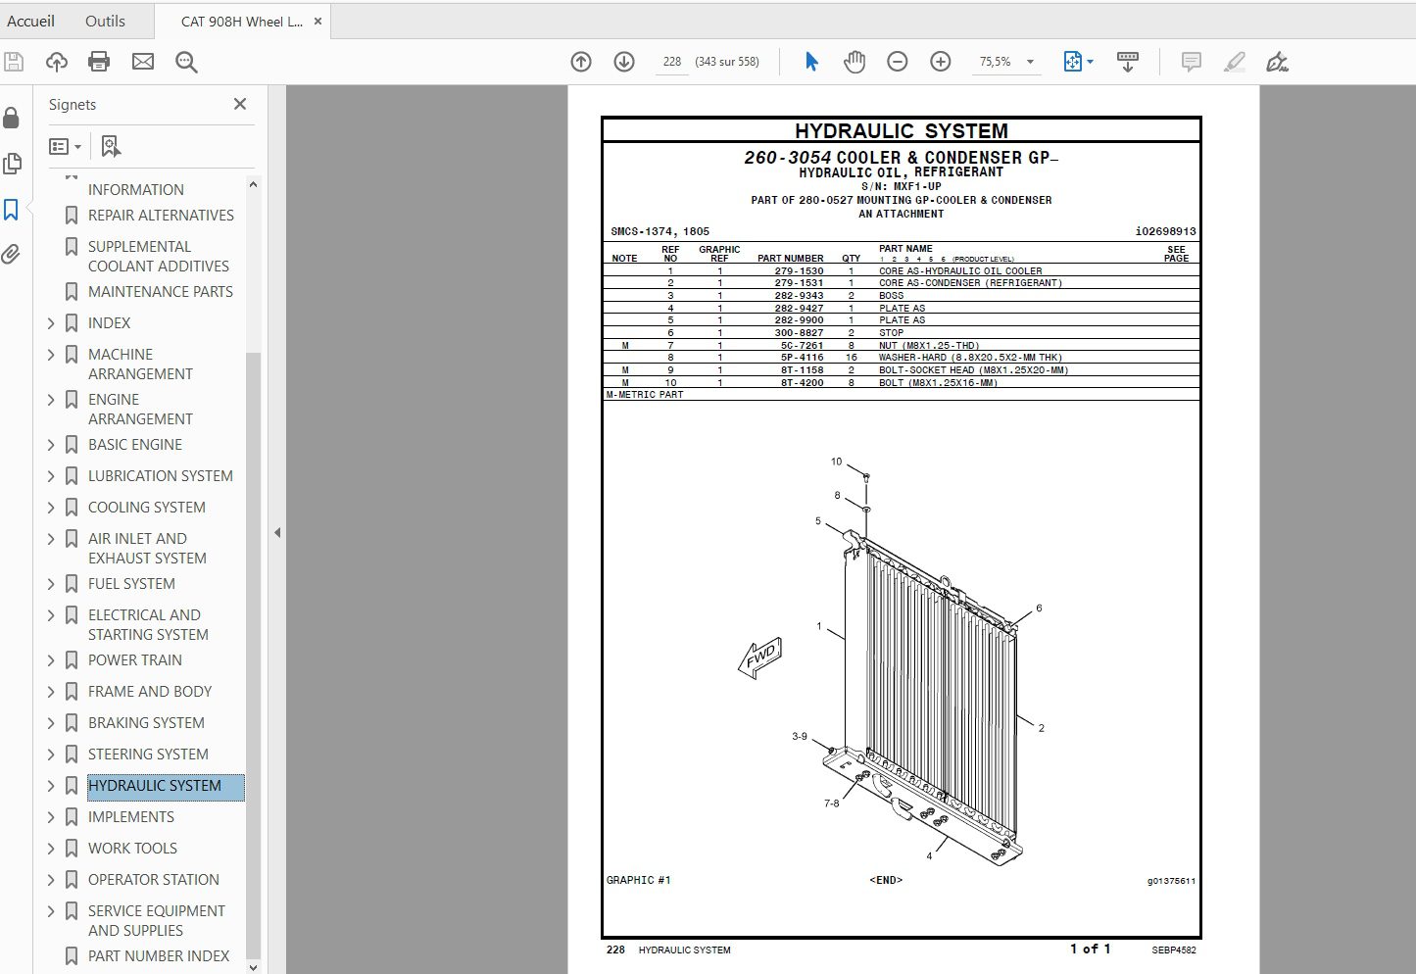Jump to AIR INLET AND EXHAUST SYSTEM
The image size is (1416, 974).
147,549
